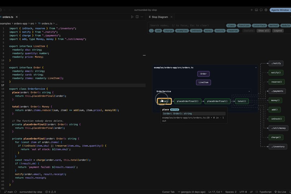291x194 pixels.
Task: Switch to the orders.ts editor tab
Action: [8, 17]
